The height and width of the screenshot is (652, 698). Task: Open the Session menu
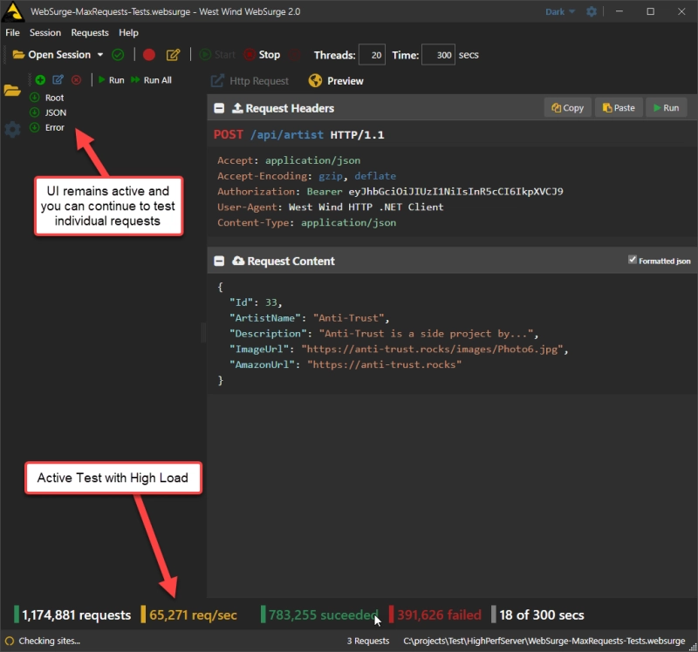(45, 32)
